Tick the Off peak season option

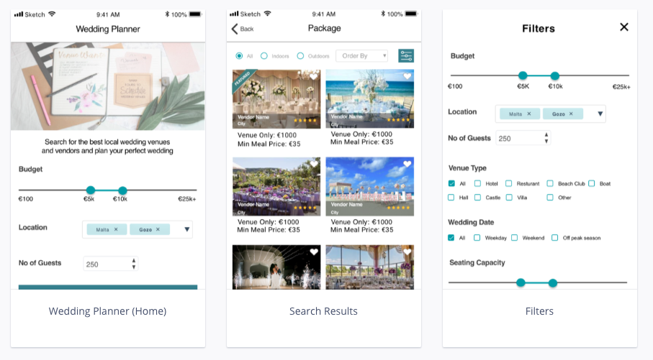[554, 238]
